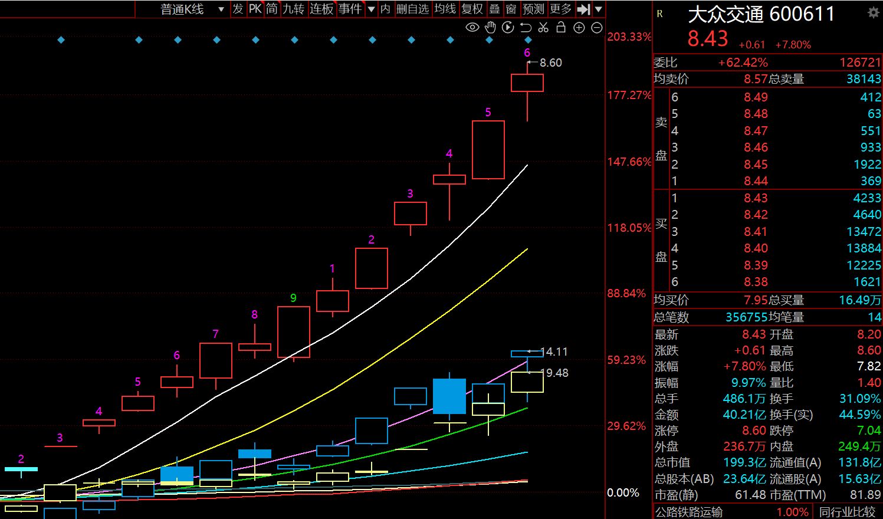Open the PK stock comparison
The width and height of the screenshot is (883, 519).
tap(255, 9)
